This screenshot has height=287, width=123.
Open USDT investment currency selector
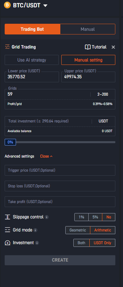click(x=103, y=121)
